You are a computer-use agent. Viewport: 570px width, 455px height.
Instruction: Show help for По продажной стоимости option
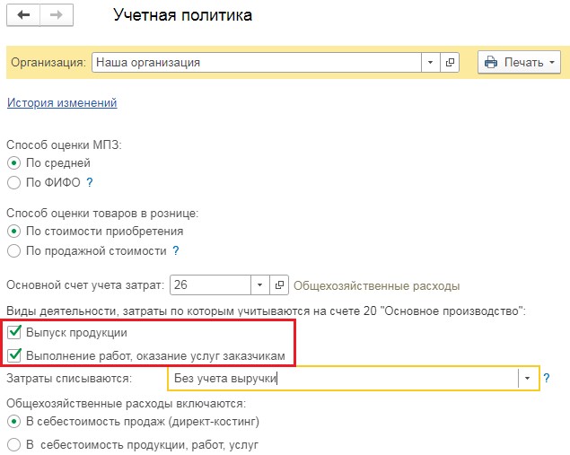[176, 250]
